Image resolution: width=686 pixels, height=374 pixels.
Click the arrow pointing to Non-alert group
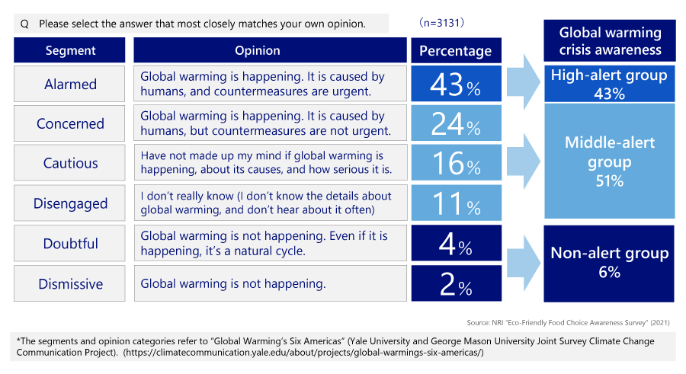pos(521,263)
